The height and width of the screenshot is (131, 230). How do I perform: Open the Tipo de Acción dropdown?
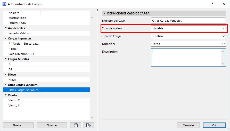(188, 28)
